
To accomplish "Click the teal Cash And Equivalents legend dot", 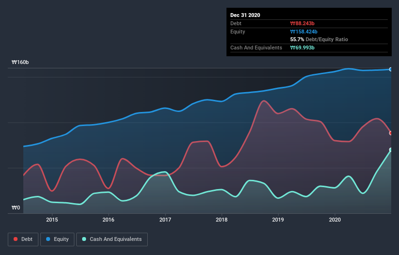I will [84, 239].
